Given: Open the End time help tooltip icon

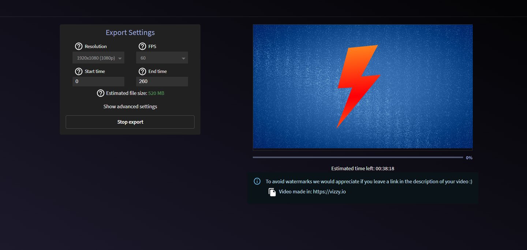Looking at the screenshot, I should click(x=142, y=71).
